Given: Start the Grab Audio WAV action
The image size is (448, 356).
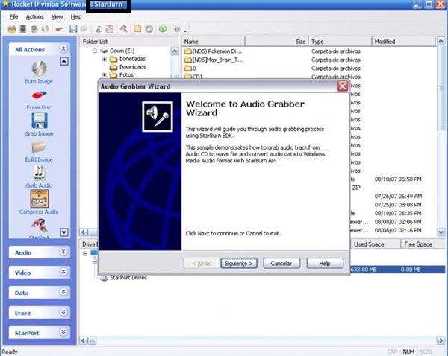Looking at the screenshot, I should coord(39,173).
